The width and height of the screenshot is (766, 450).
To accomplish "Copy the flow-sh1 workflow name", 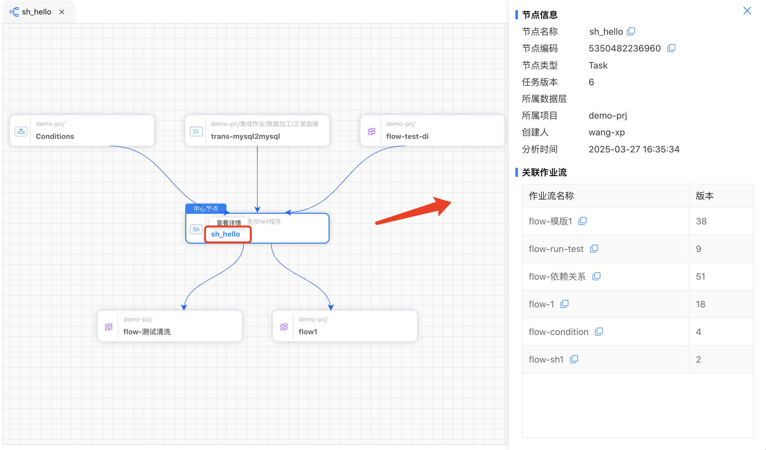I will [574, 359].
